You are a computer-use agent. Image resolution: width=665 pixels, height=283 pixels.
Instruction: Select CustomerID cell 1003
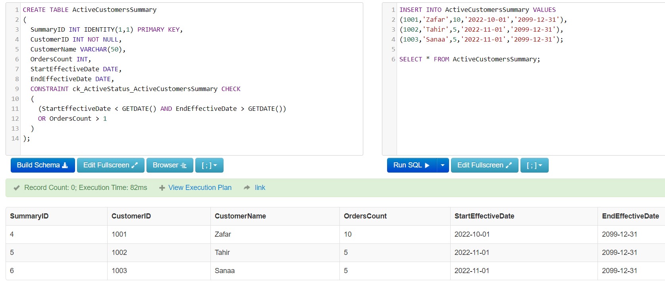click(159, 271)
